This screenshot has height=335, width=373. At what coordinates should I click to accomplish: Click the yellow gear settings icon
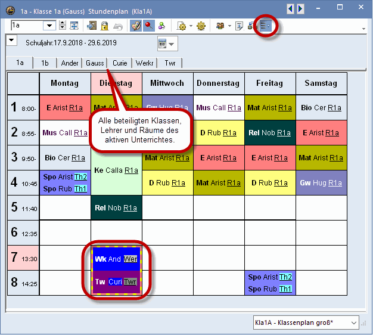click(x=201, y=26)
